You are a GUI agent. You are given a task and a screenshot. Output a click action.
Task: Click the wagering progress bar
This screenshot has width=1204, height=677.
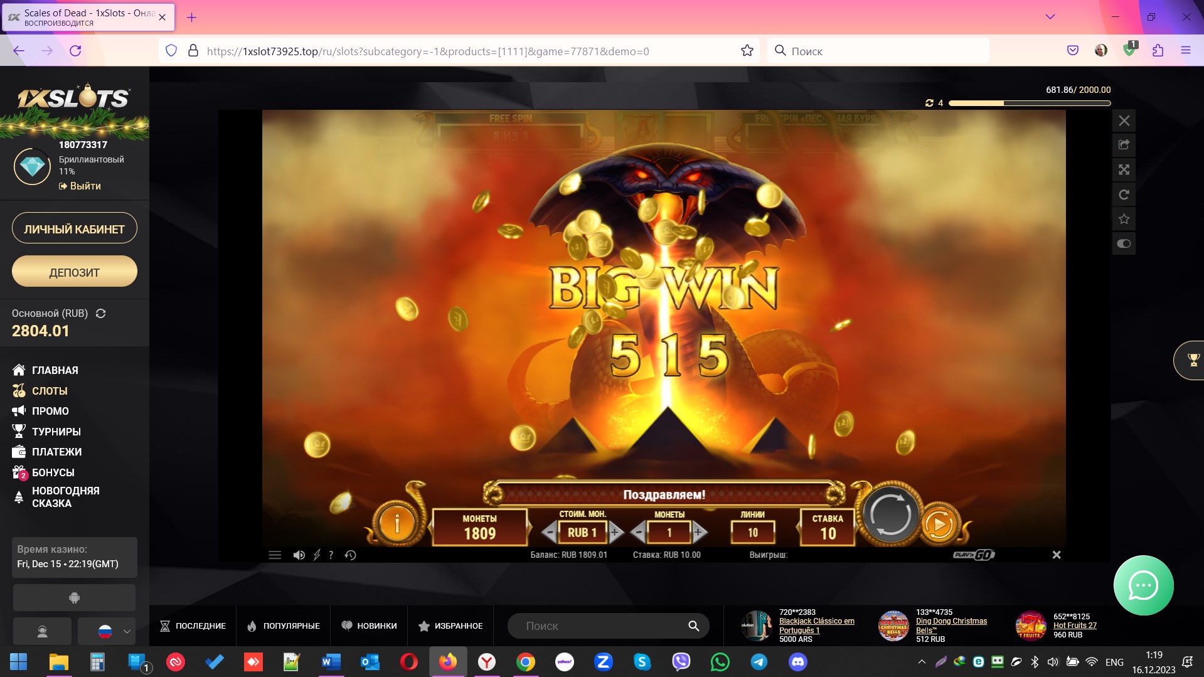(x=1030, y=103)
